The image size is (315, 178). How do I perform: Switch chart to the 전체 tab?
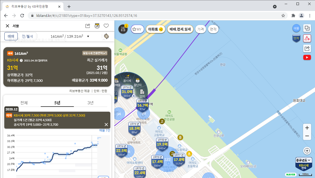pos(24,103)
